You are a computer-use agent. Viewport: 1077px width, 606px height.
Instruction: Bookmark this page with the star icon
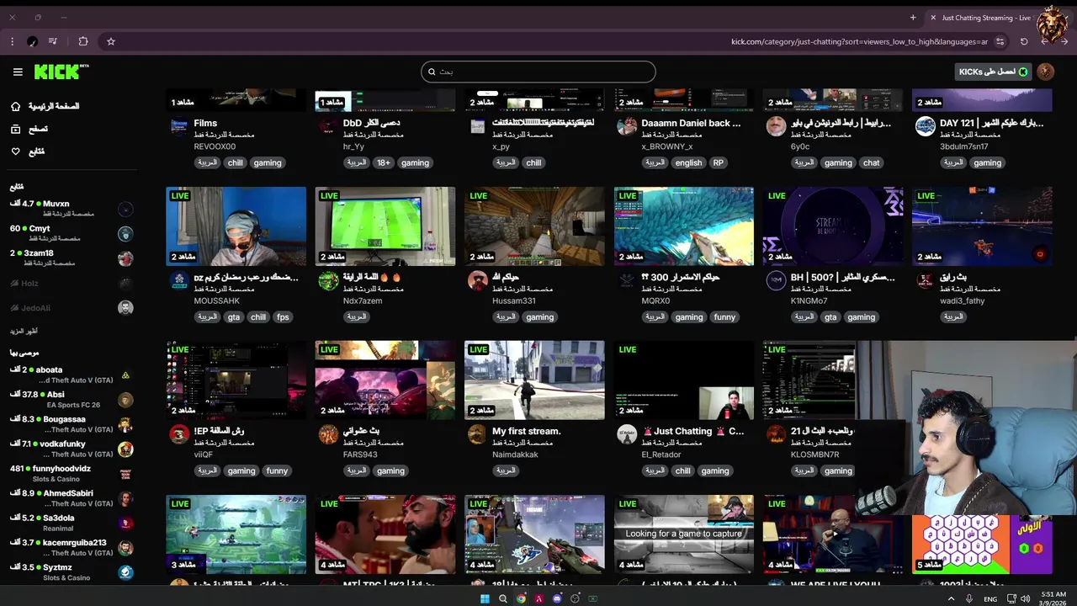click(110, 41)
